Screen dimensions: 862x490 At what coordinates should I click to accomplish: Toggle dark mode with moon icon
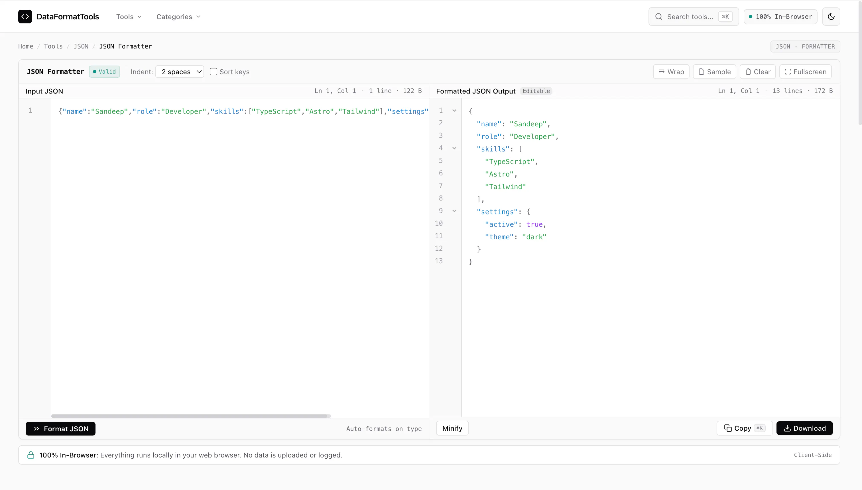pos(831,17)
